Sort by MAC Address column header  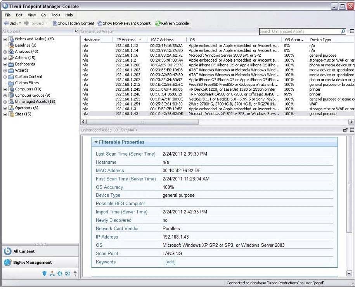167,40
